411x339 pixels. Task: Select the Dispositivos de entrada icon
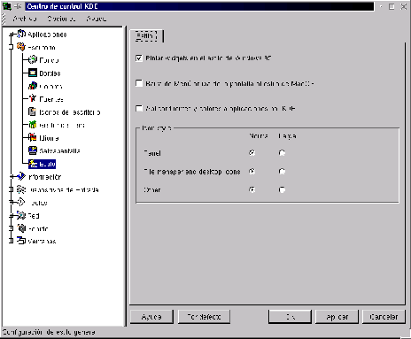click(x=21, y=189)
